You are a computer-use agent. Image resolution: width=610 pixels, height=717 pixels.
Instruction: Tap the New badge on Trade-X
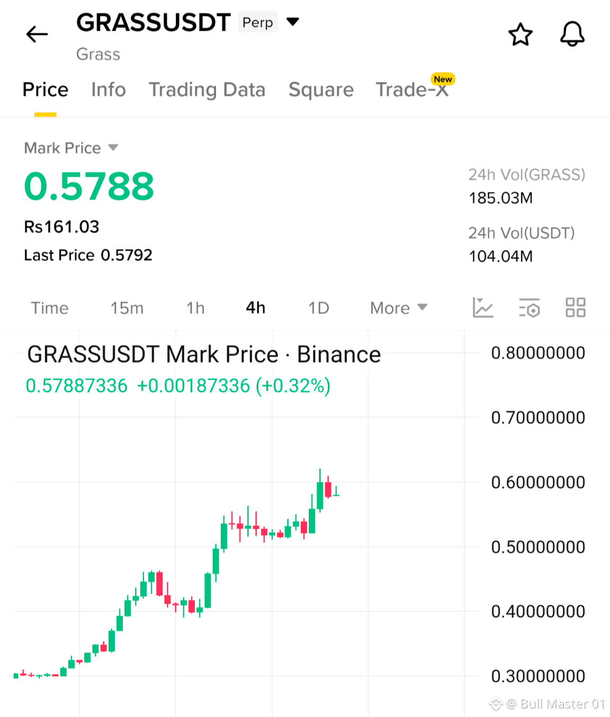pyautogui.click(x=443, y=79)
